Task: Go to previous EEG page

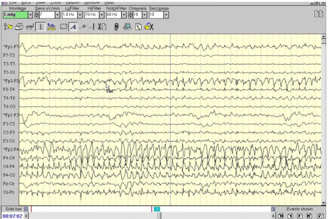Action: [290, 216]
